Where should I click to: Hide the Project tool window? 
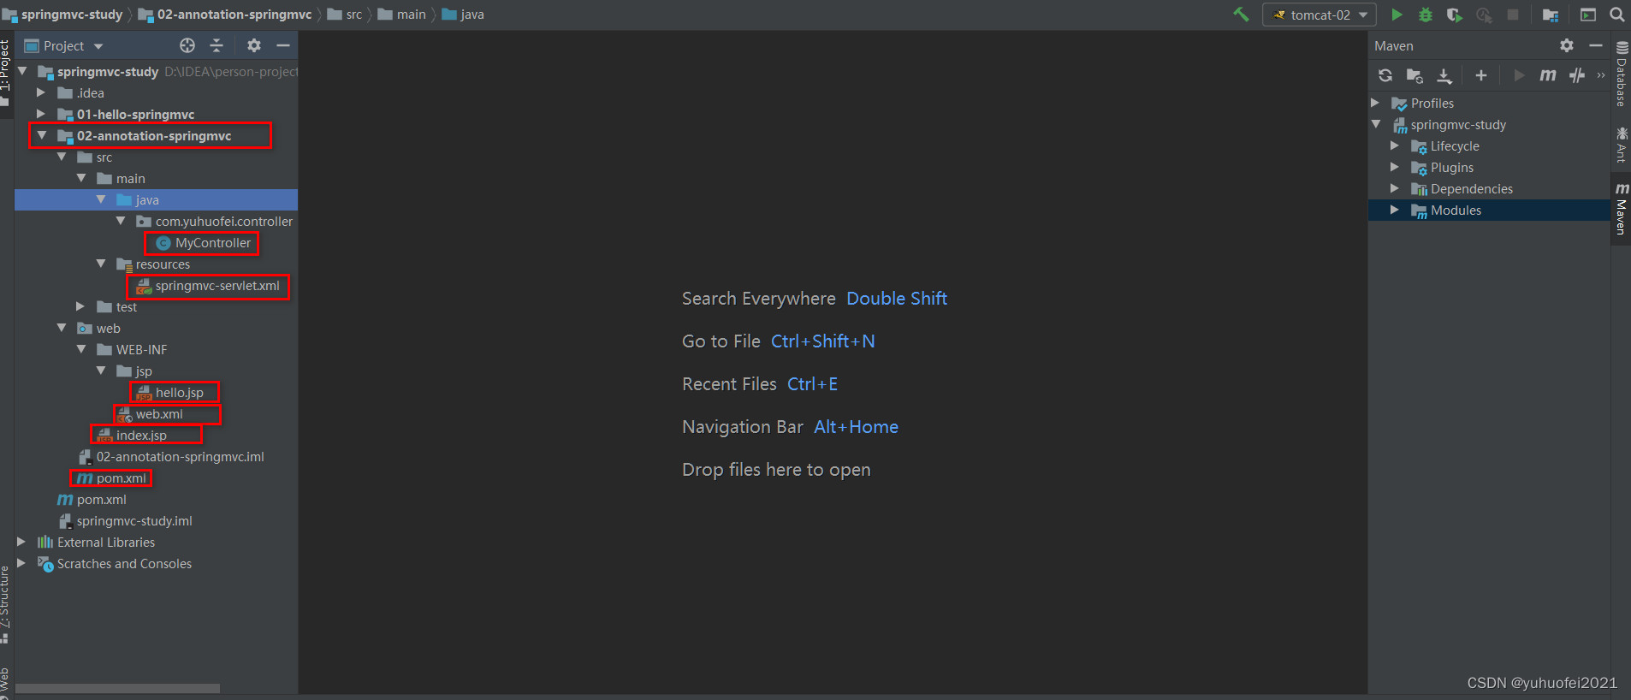(x=283, y=45)
